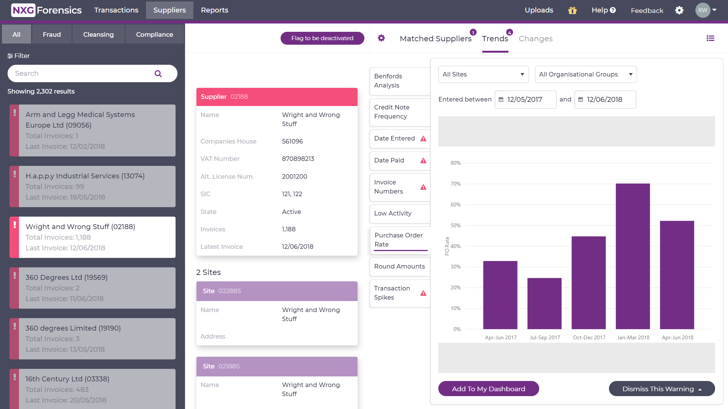Click the gift icon in the top bar
Viewport: 728px width, 409px height.
coord(572,10)
